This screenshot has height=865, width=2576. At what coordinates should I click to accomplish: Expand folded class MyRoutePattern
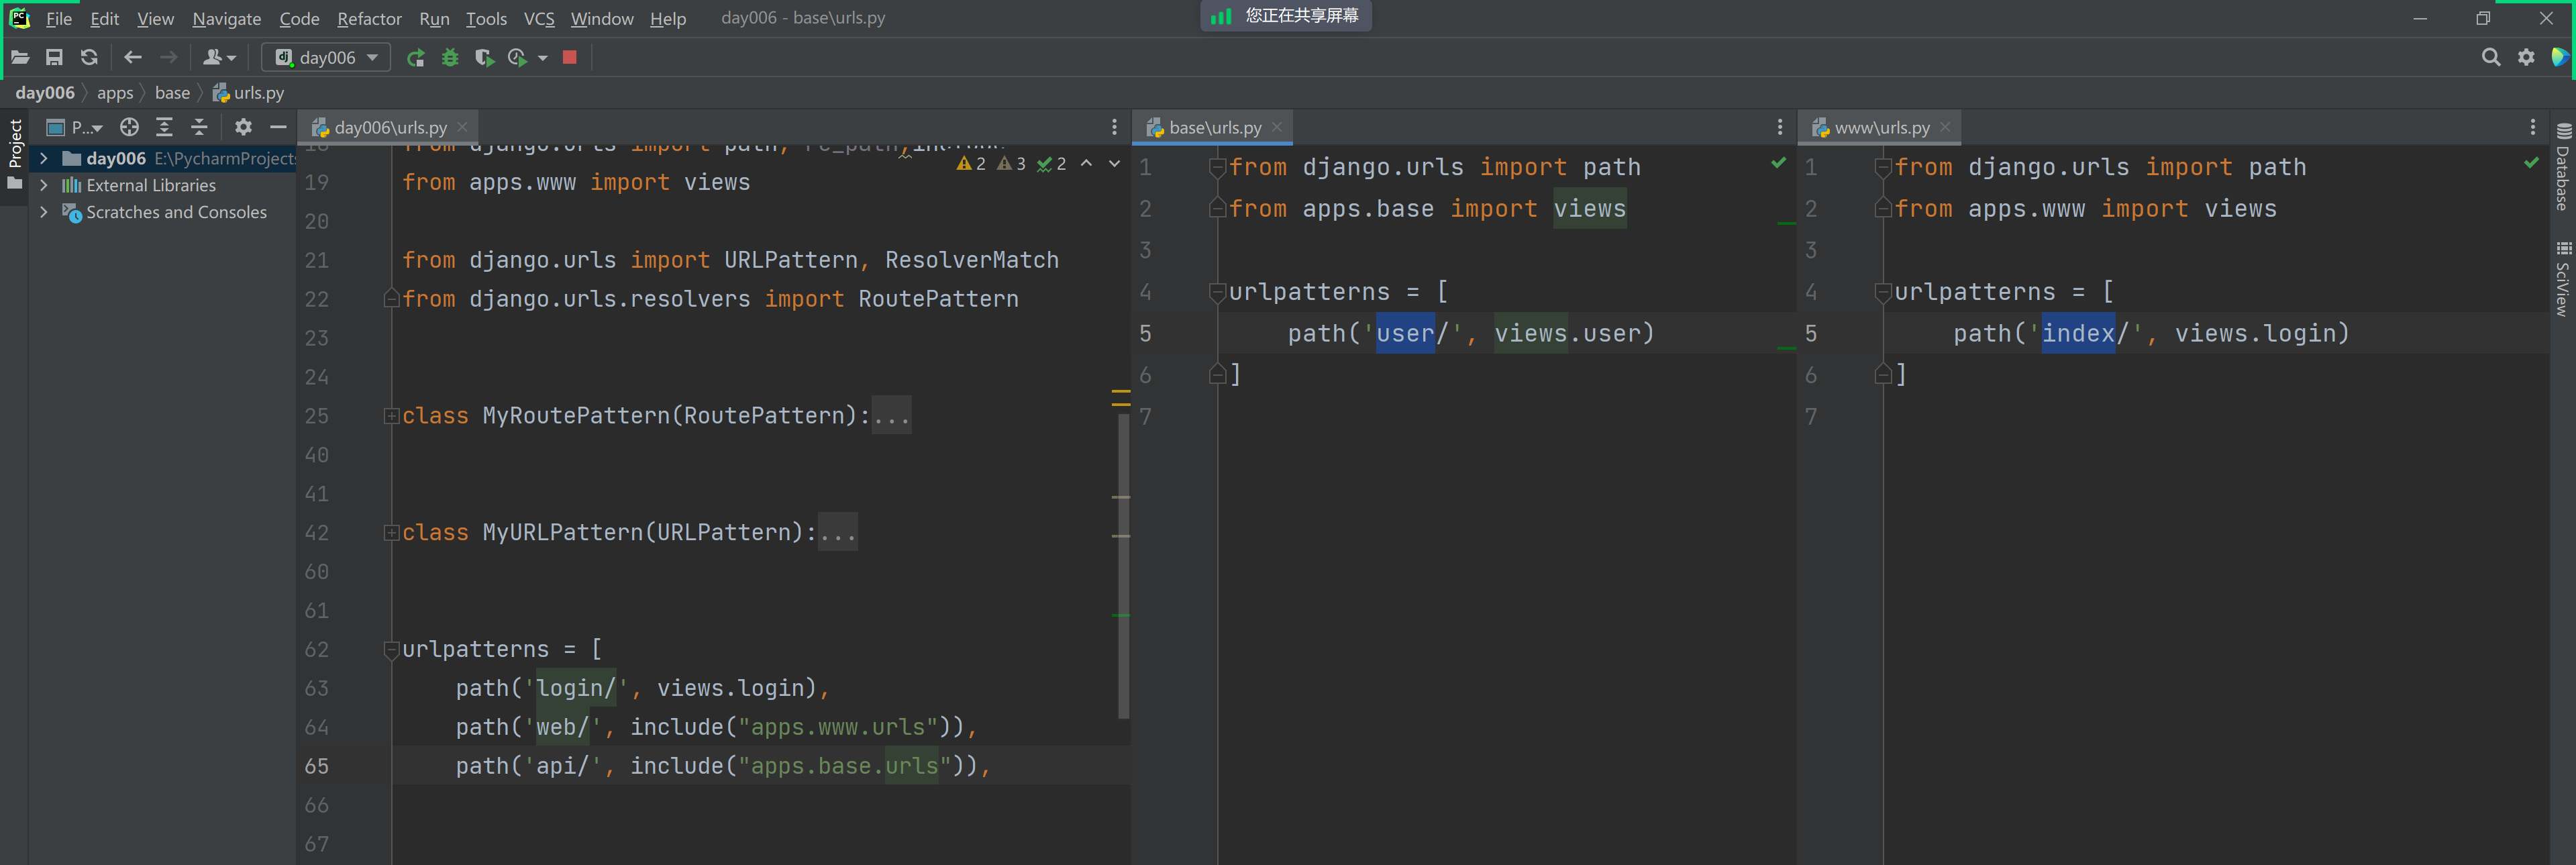coord(392,416)
